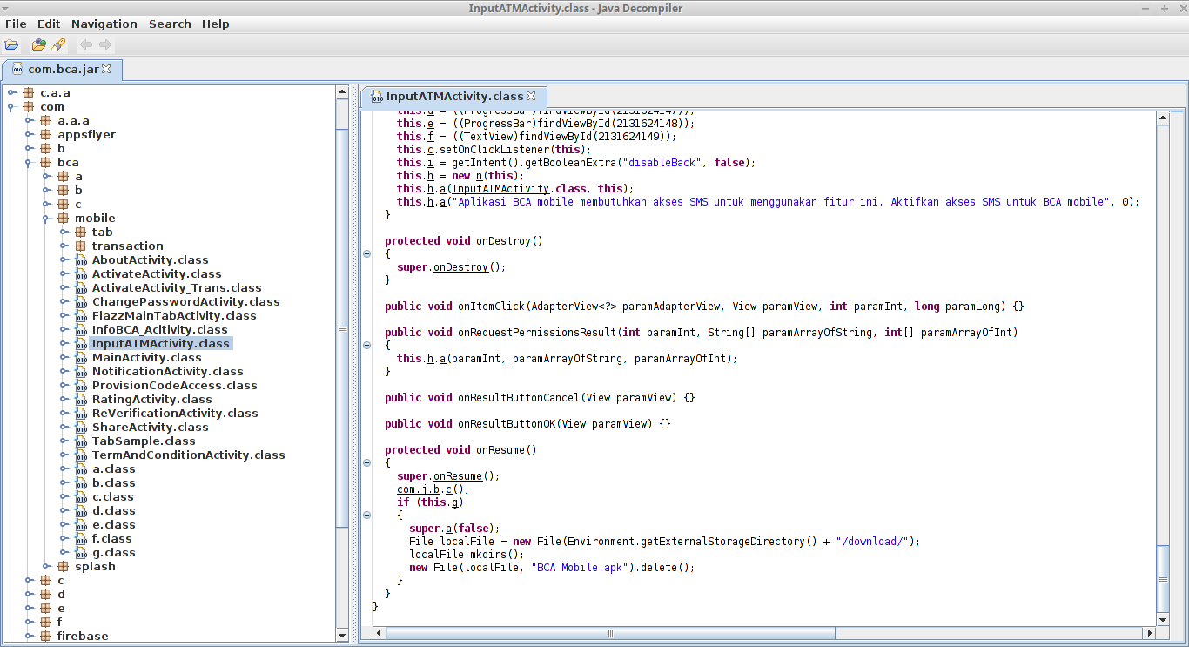Click the ProvisionCodeAccess.class file icon
Viewport: 1189px width, 647px height.
click(81, 386)
